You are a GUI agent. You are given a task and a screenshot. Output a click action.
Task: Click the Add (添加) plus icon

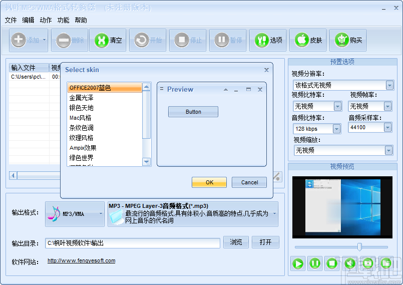(x=19, y=40)
